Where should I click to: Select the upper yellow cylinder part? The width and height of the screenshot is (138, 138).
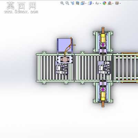103,38
